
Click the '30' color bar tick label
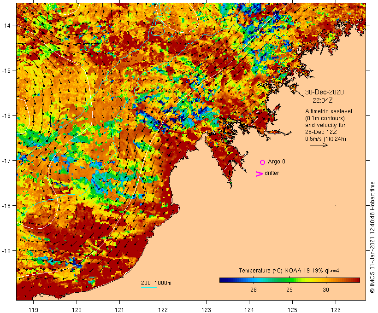click(x=326, y=290)
